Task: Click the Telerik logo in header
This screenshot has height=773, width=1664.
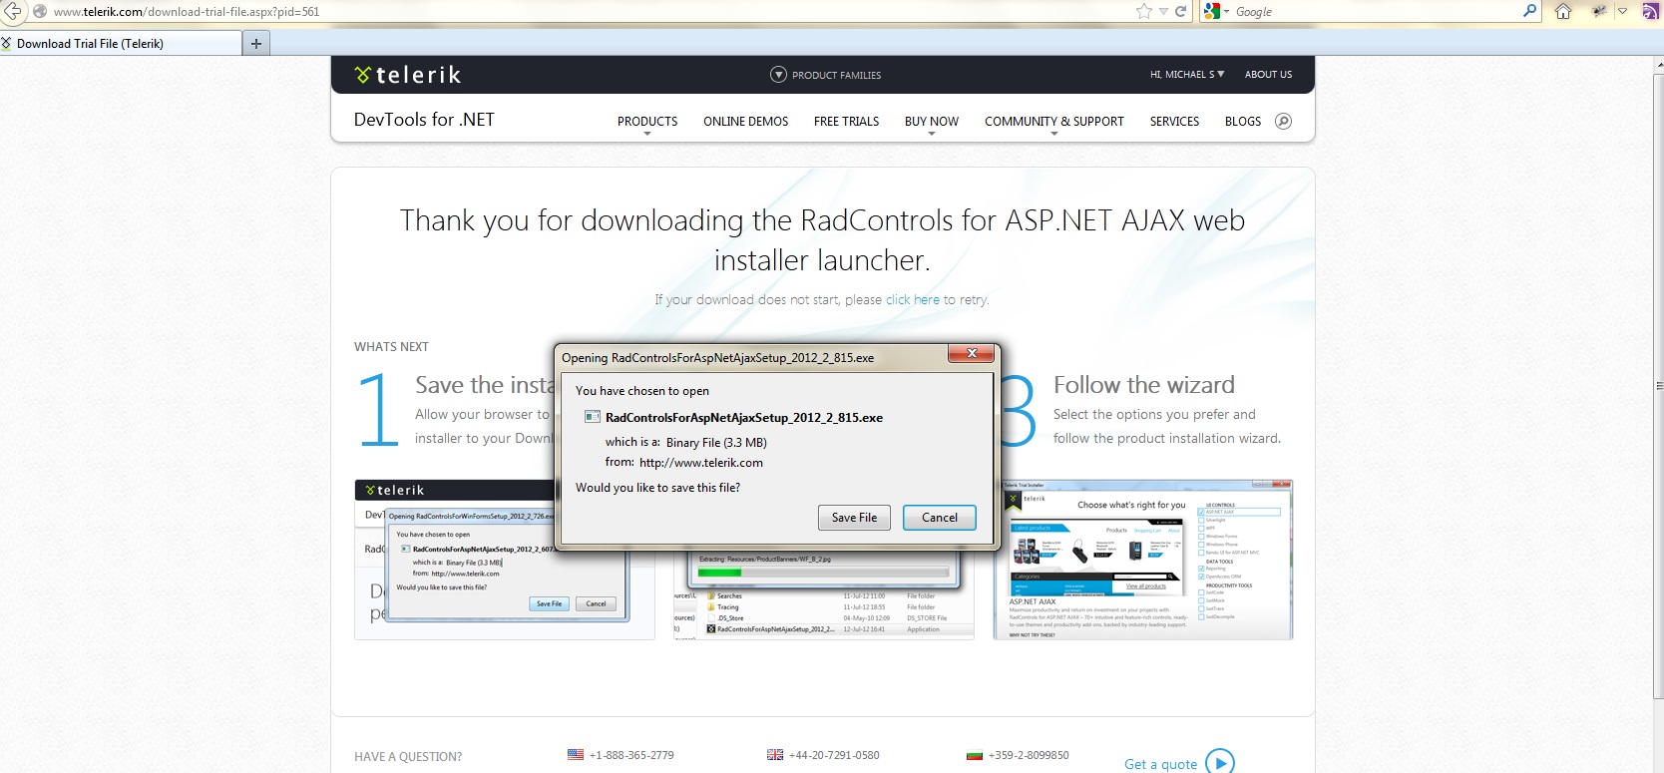Action: [x=408, y=75]
